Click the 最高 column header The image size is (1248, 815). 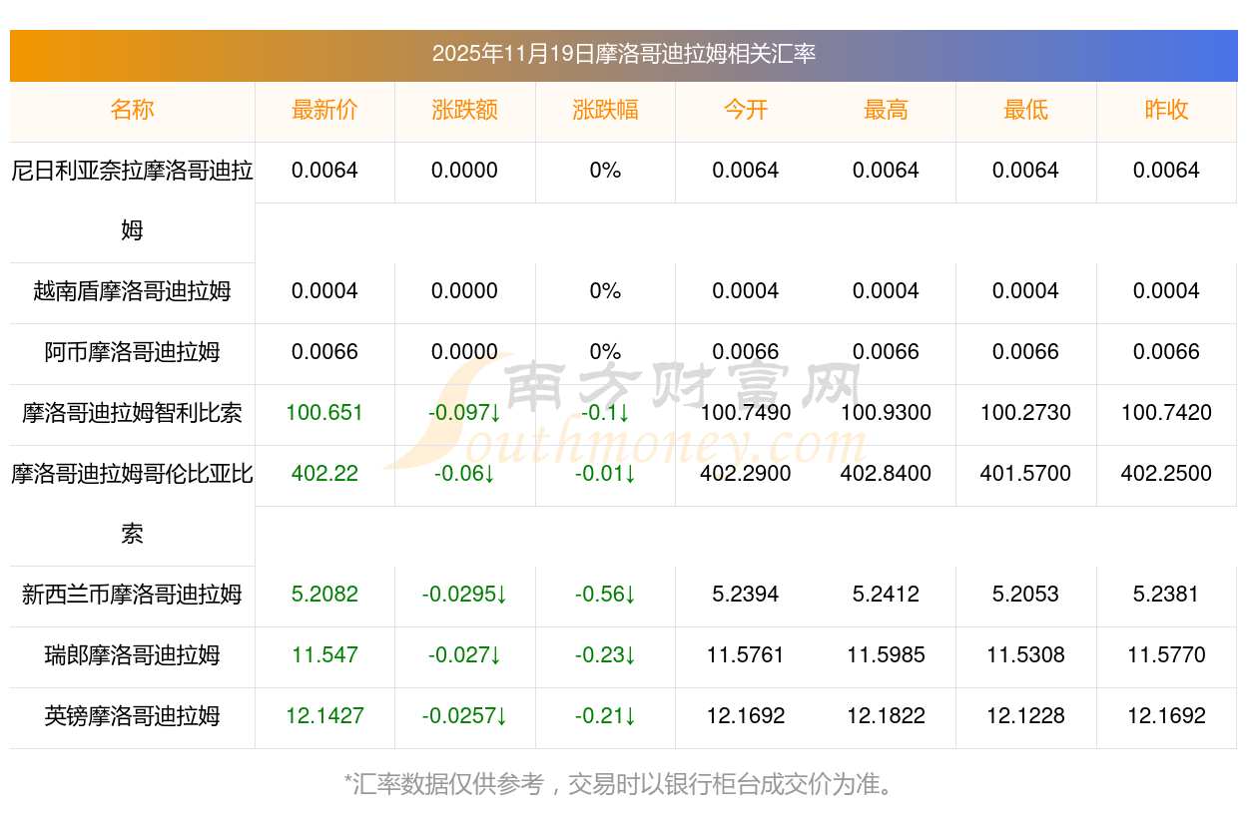point(886,110)
